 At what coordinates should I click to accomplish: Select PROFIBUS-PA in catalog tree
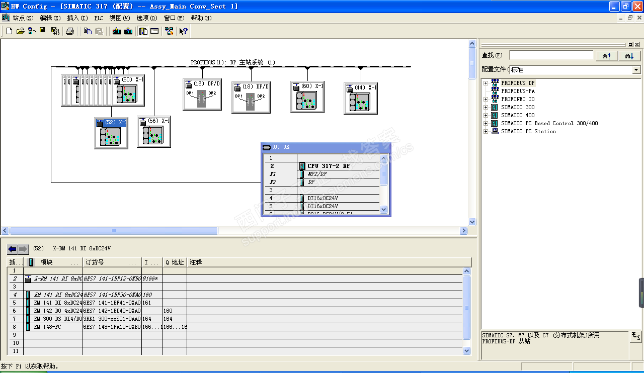(518, 91)
